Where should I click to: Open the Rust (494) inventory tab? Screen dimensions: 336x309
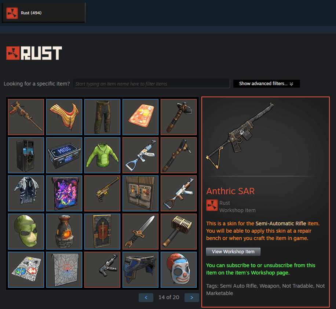[x=44, y=12]
